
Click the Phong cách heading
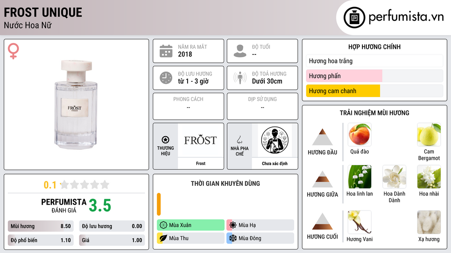click(x=188, y=99)
